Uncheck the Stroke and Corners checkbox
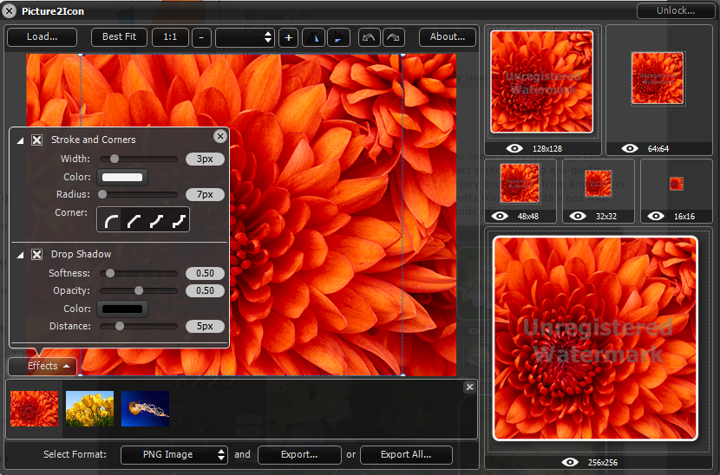Screen dimensions: 720x475 [37, 140]
